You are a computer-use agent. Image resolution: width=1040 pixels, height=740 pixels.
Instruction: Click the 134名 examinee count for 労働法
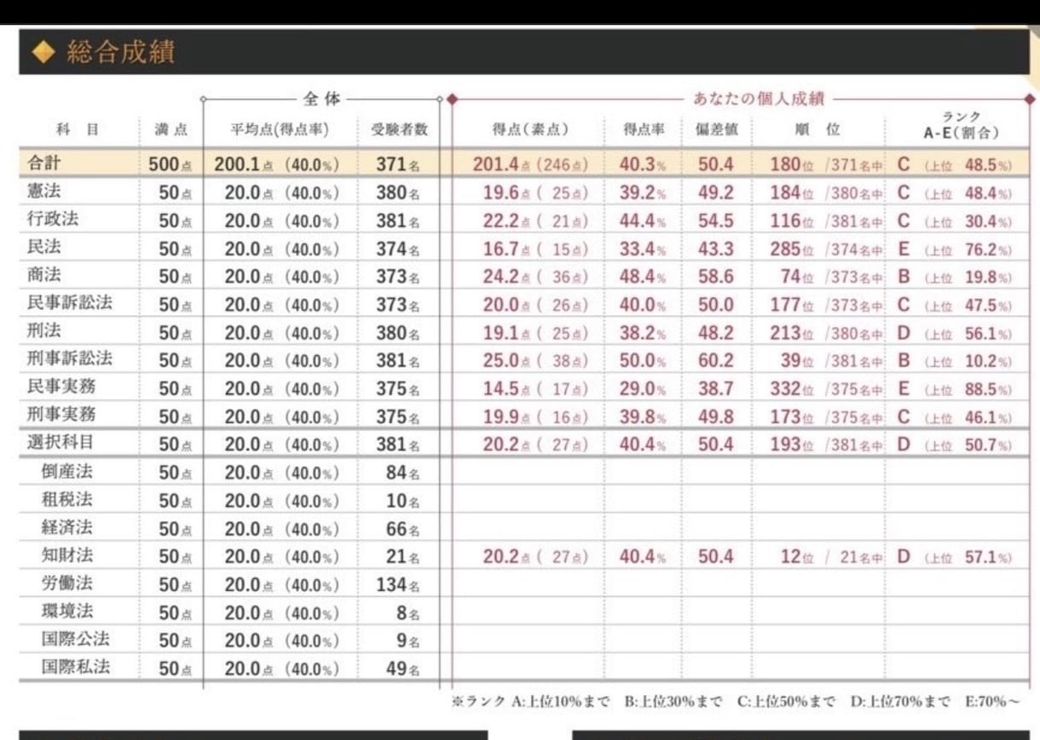tap(398, 585)
